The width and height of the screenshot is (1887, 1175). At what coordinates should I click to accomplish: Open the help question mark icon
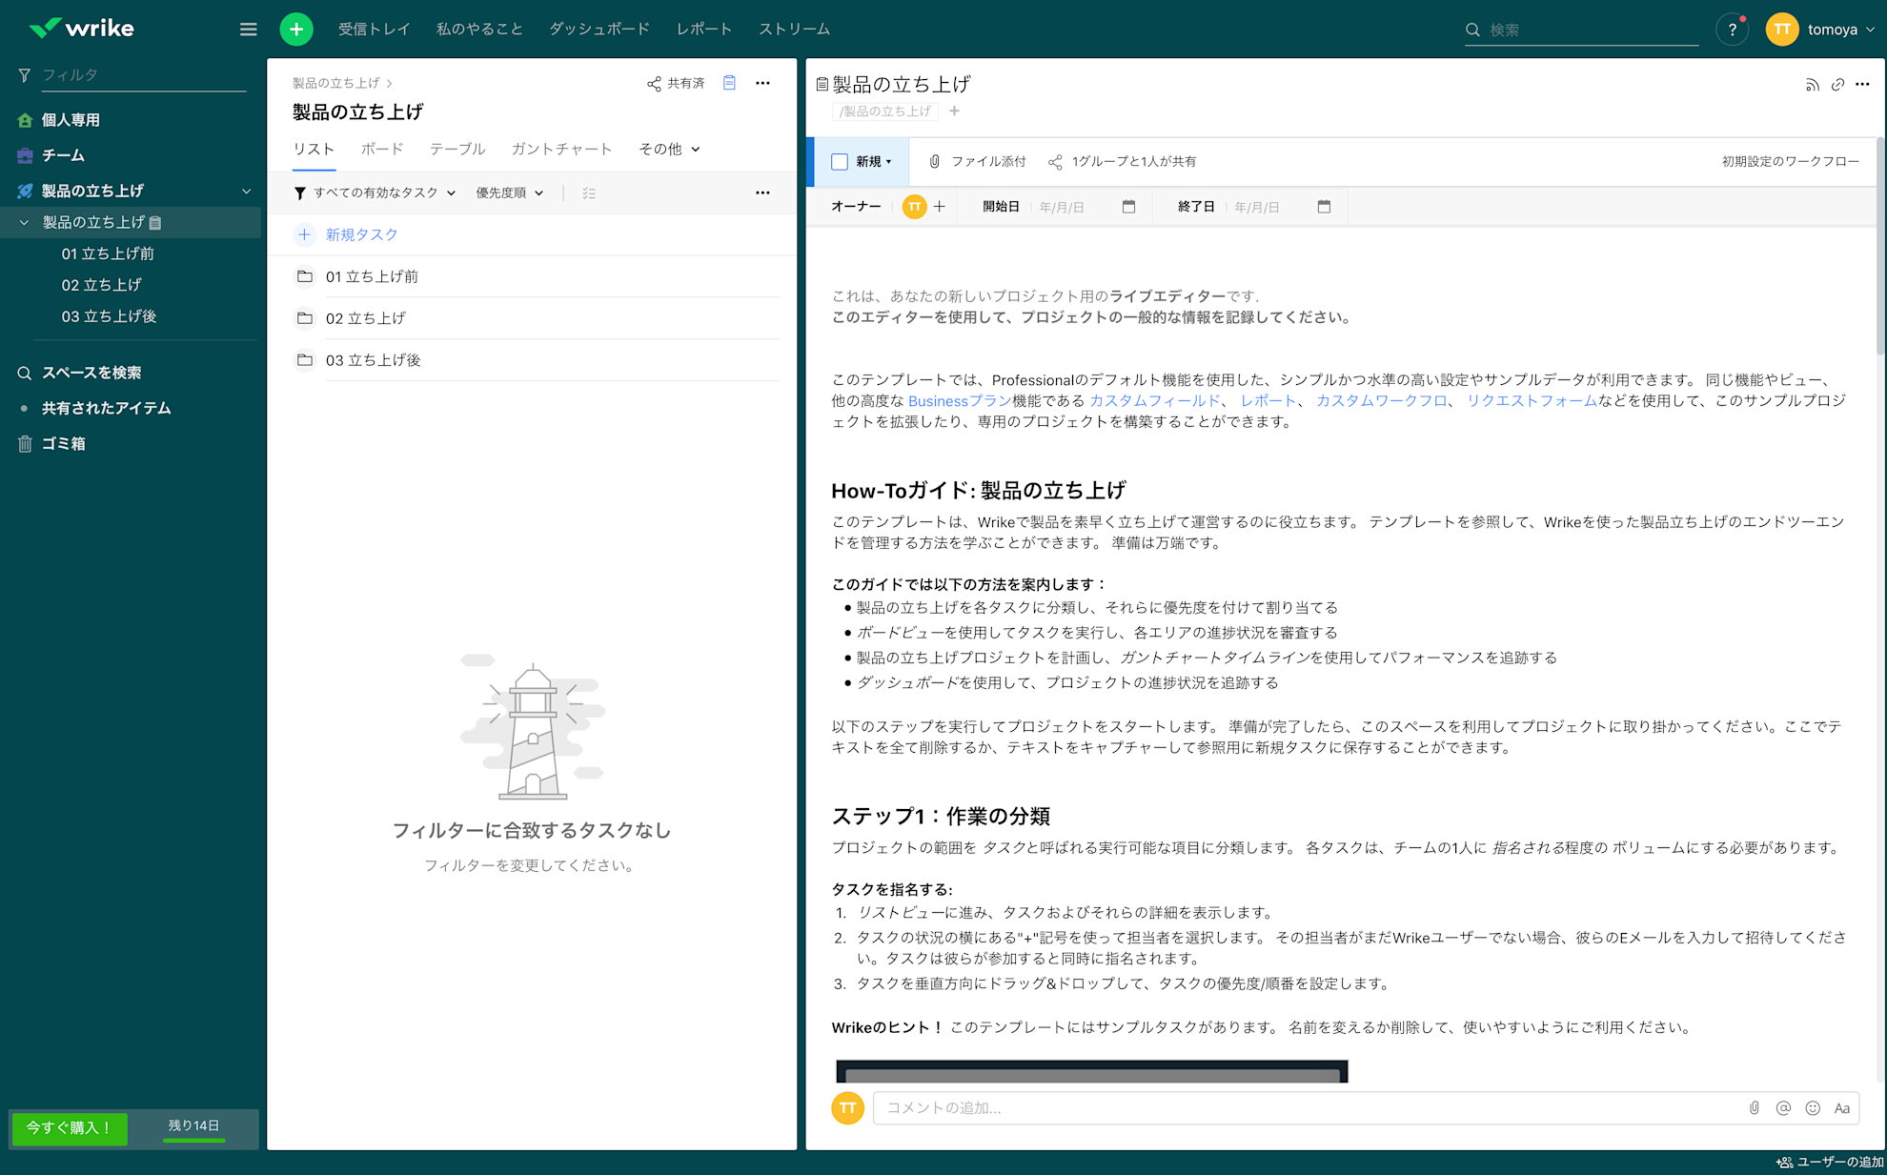point(1732,30)
